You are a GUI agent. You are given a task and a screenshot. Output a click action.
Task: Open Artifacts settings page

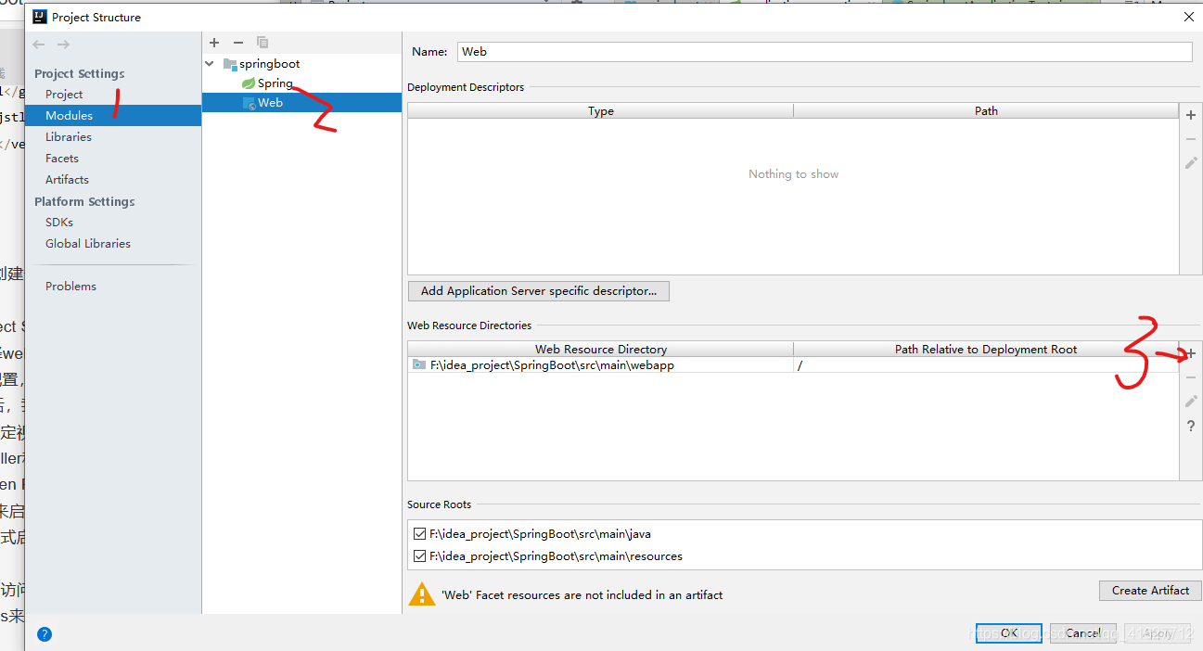click(x=67, y=180)
